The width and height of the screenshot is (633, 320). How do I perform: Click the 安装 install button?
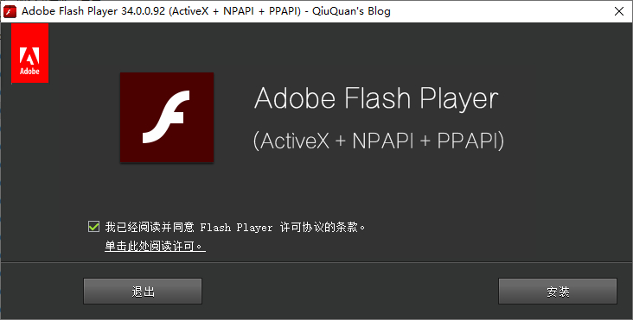558,292
